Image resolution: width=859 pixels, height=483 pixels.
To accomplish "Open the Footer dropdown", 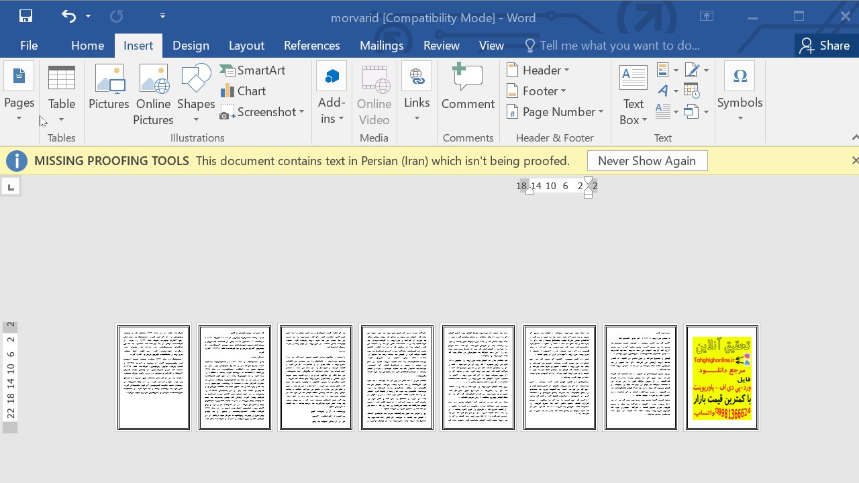I will [537, 91].
